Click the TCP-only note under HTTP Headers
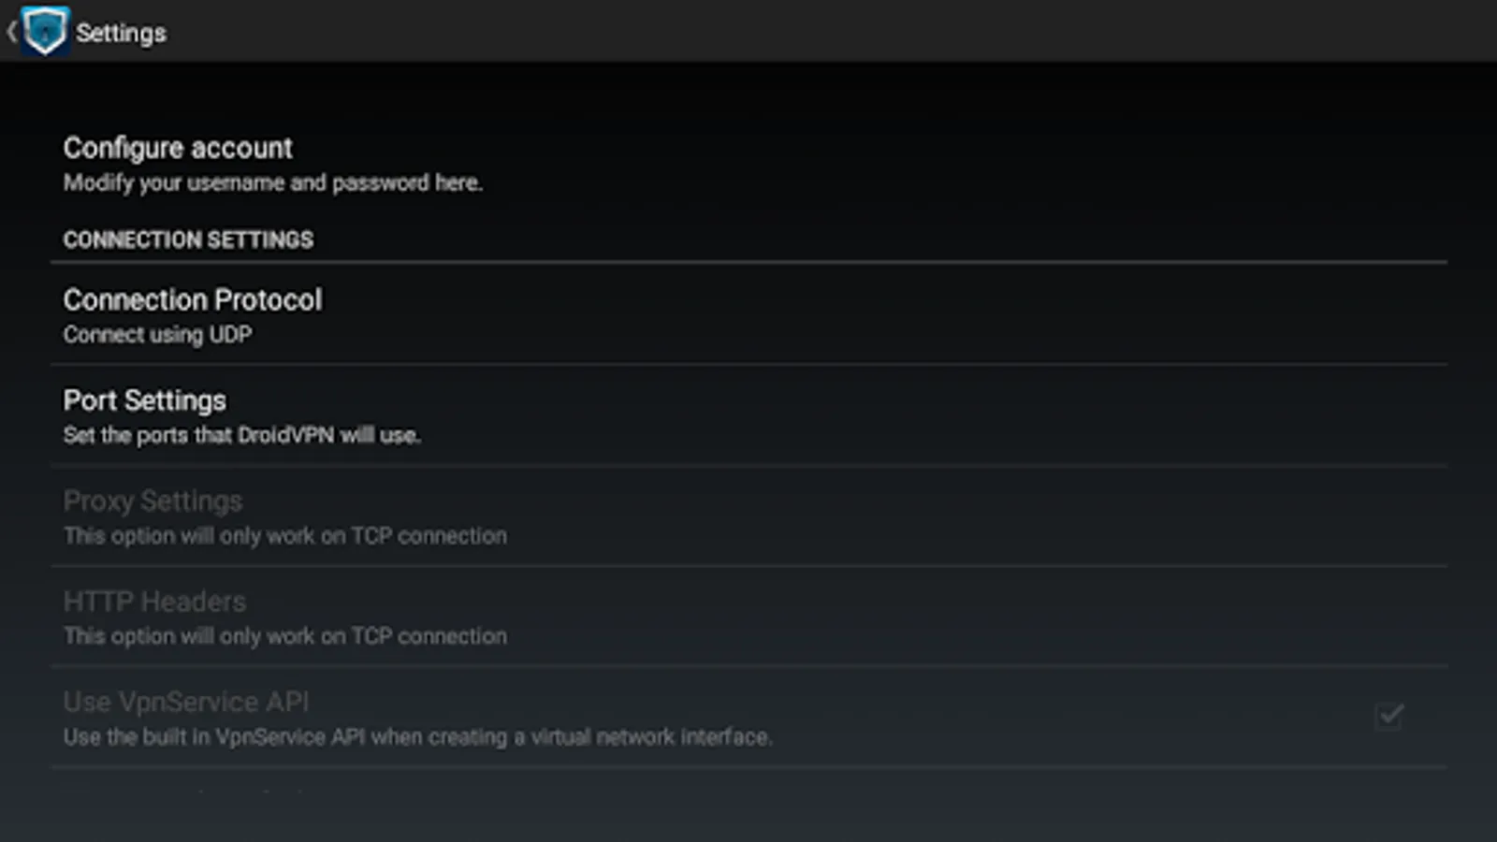Screen dimensions: 1497x842 284,636
